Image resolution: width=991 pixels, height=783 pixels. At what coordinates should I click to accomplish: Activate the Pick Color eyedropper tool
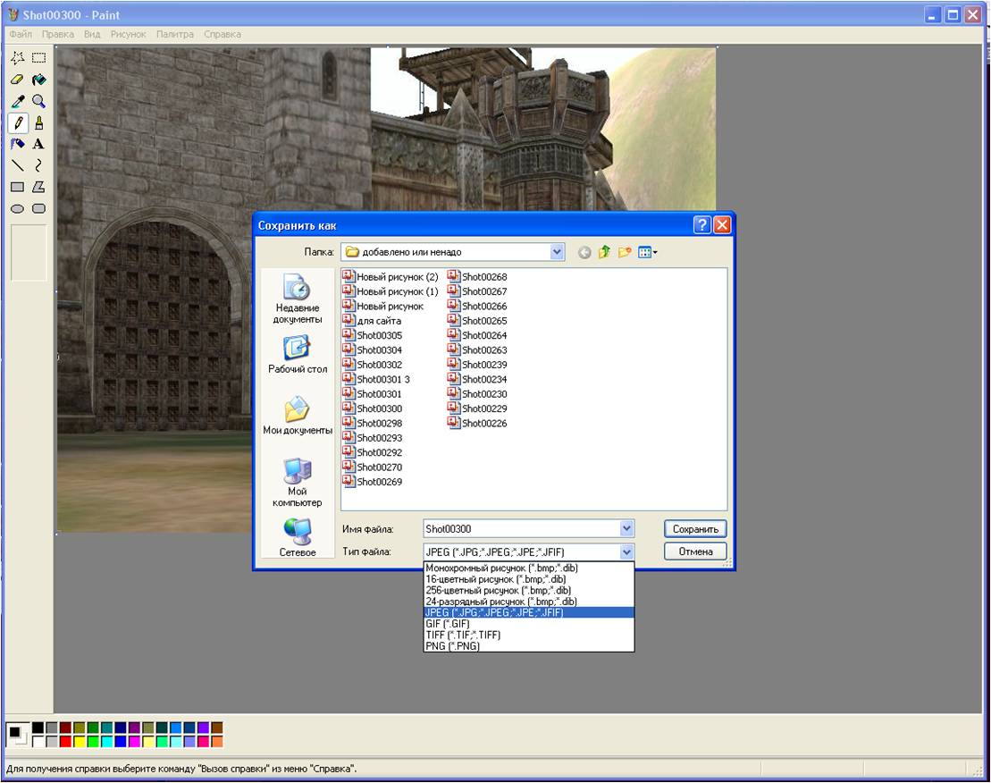click(x=18, y=101)
